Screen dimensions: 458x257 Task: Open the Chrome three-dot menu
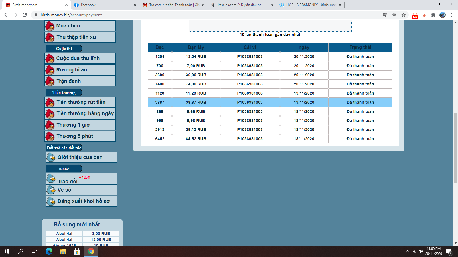(x=452, y=15)
